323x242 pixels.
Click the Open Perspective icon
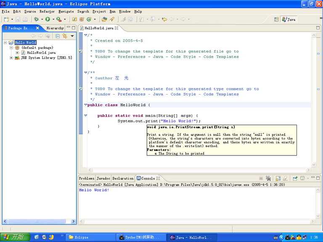pyautogui.click(x=276, y=19)
